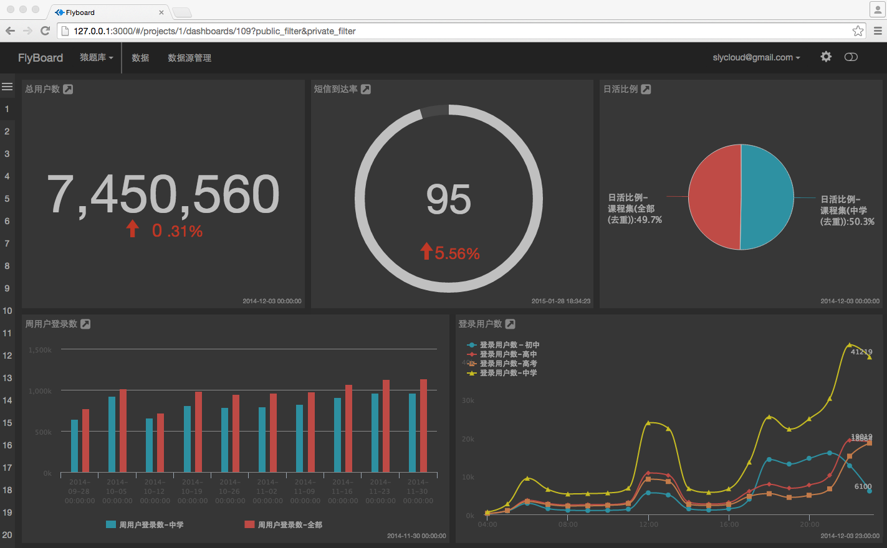Click the 1,500k y-axis label
Viewport: 887px width, 548px height.
point(41,350)
